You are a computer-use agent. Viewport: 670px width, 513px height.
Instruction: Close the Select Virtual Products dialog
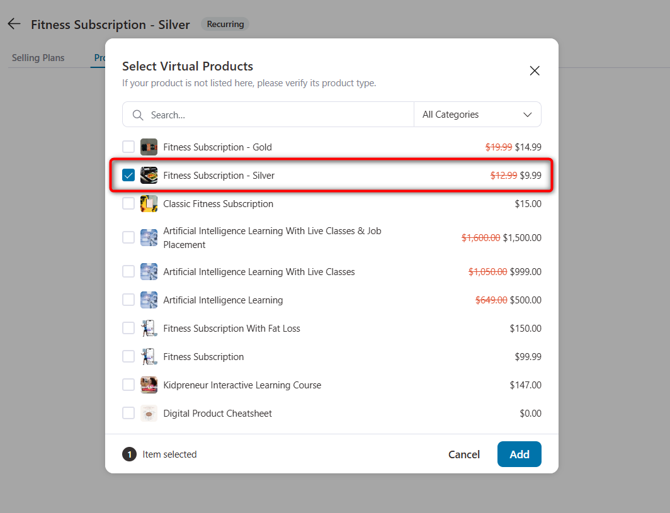click(535, 70)
